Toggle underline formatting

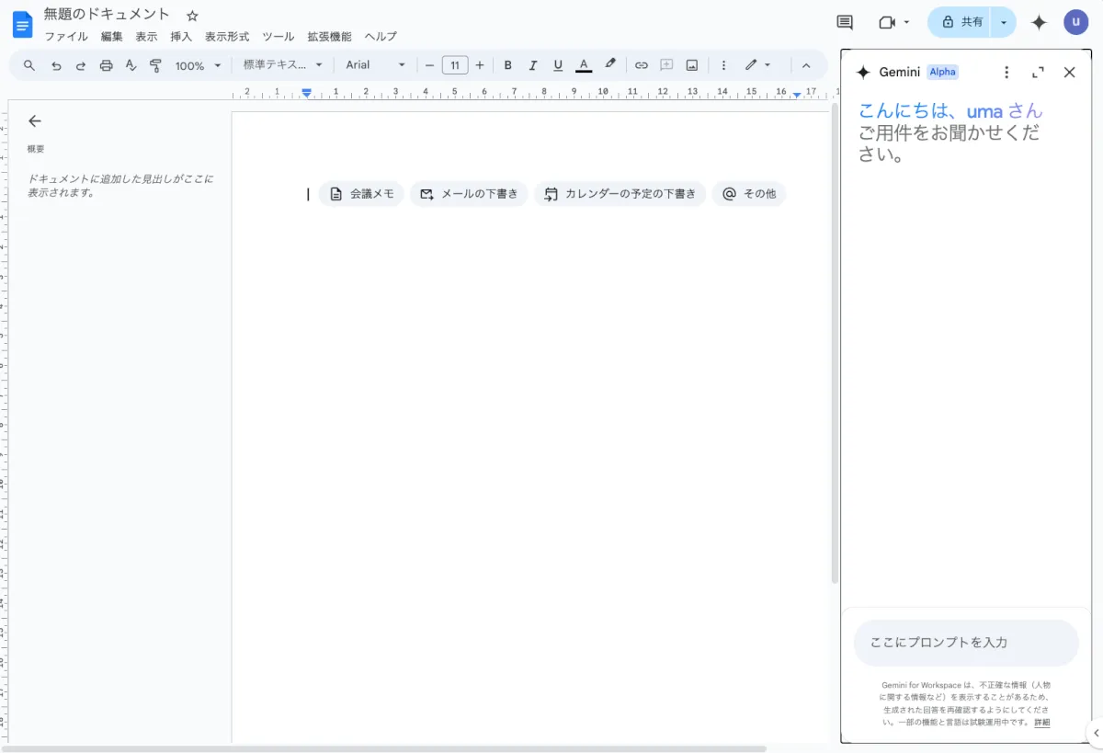(x=558, y=65)
